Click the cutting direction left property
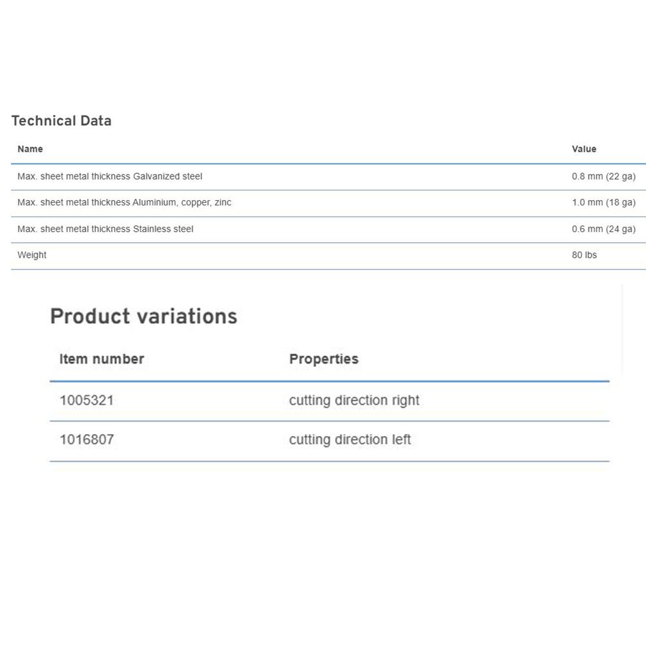 point(349,439)
